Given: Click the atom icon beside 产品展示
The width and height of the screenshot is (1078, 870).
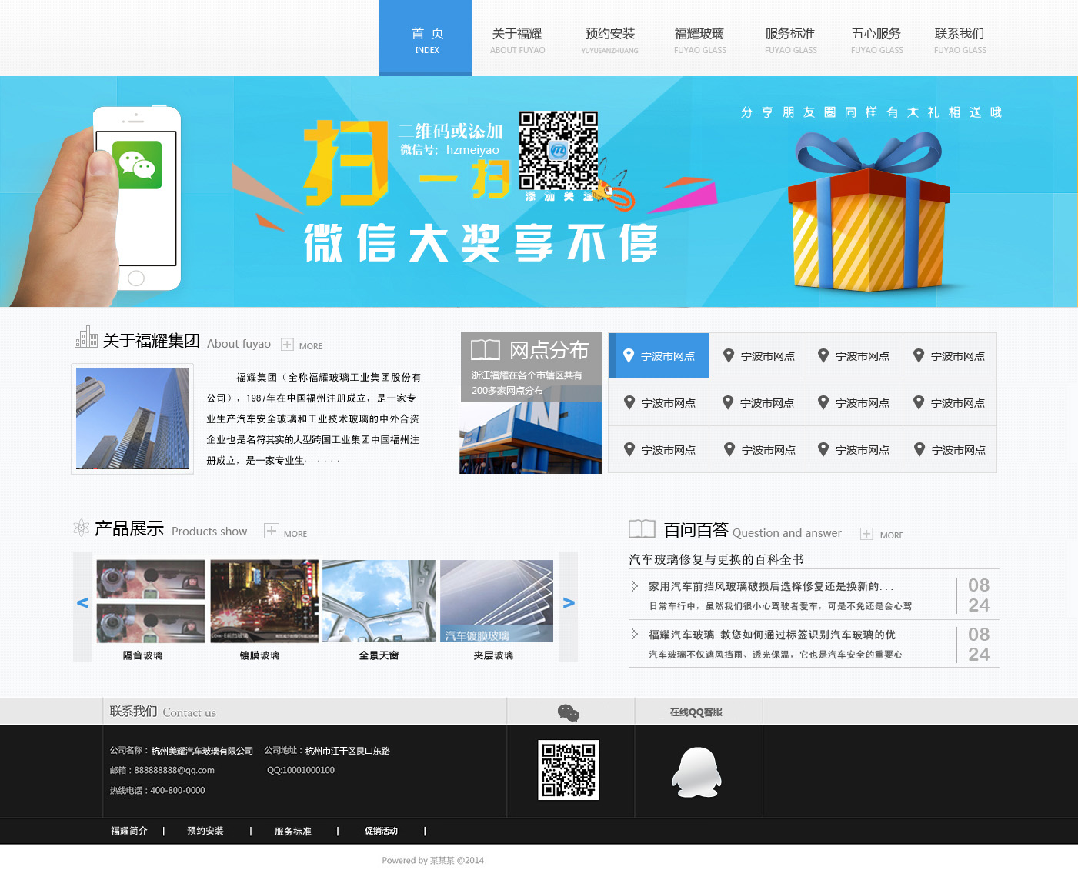Looking at the screenshot, I should 82,528.
